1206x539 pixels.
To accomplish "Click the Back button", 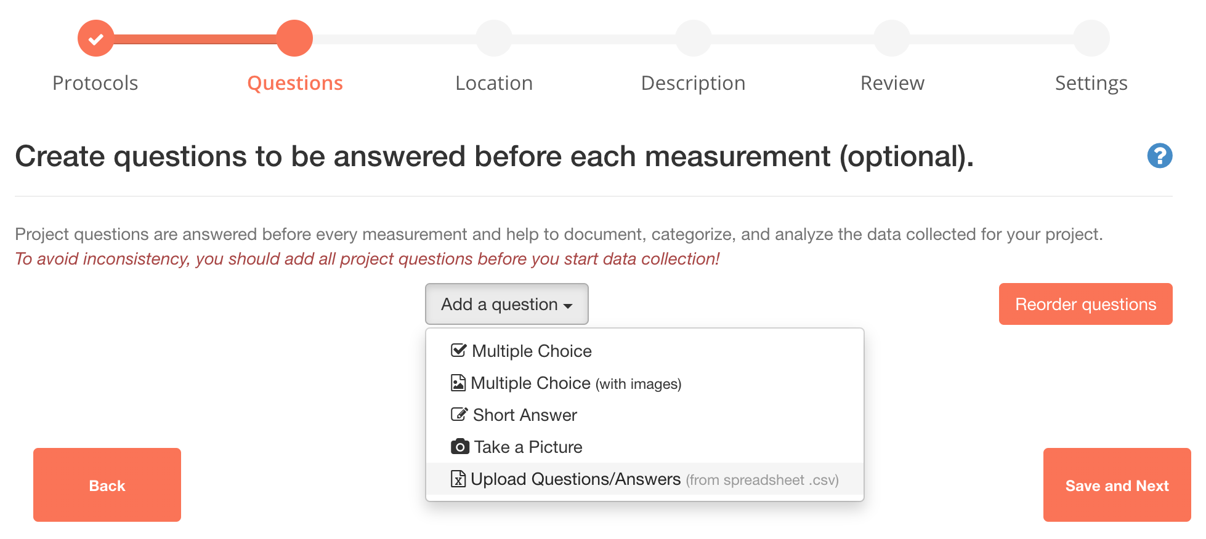I will 107,485.
